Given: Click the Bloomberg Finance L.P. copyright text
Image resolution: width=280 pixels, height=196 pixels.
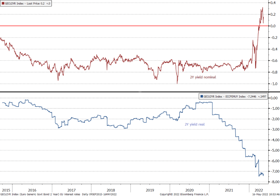Looking at the screenshot, I should pos(183,194).
